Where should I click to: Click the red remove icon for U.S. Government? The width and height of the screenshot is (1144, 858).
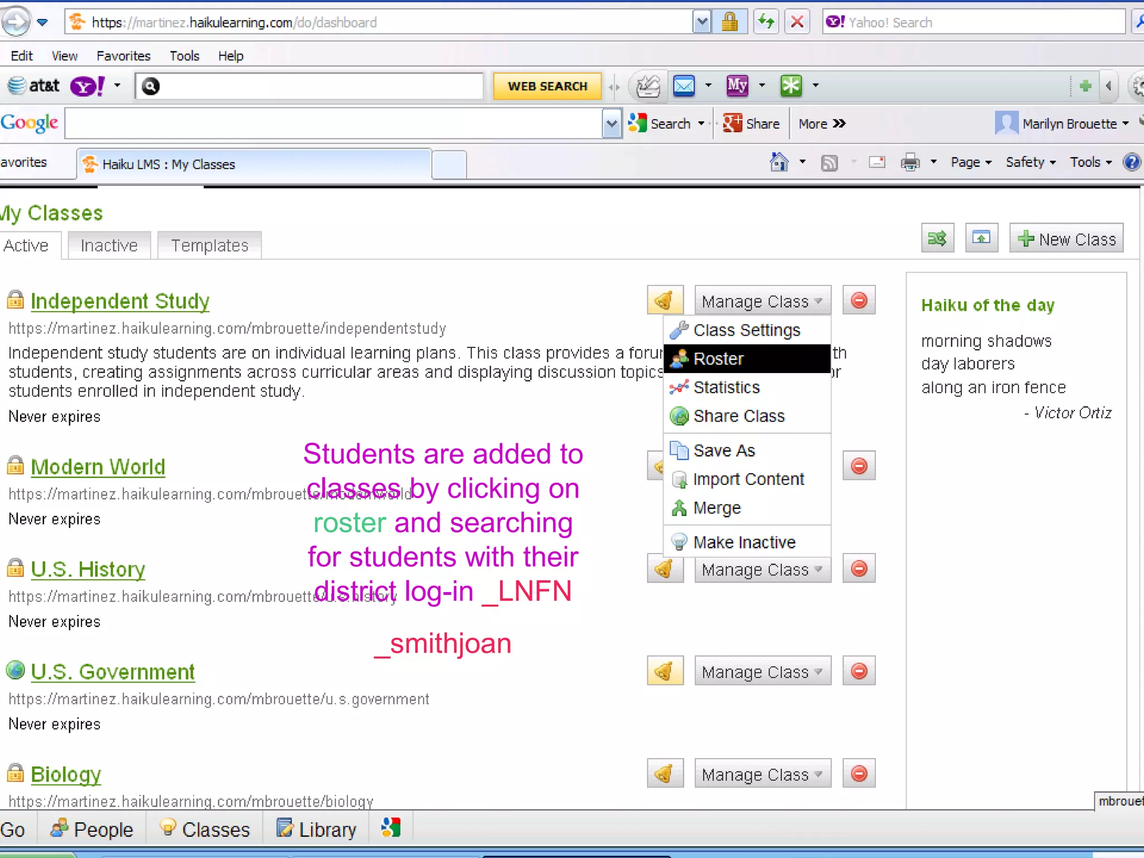pos(859,671)
